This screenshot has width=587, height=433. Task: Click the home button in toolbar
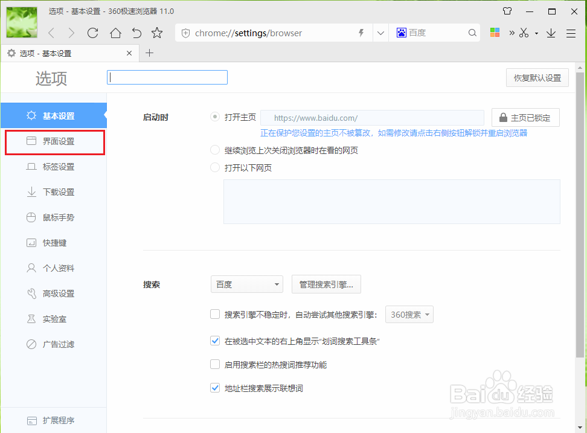click(x=114, y=33)
